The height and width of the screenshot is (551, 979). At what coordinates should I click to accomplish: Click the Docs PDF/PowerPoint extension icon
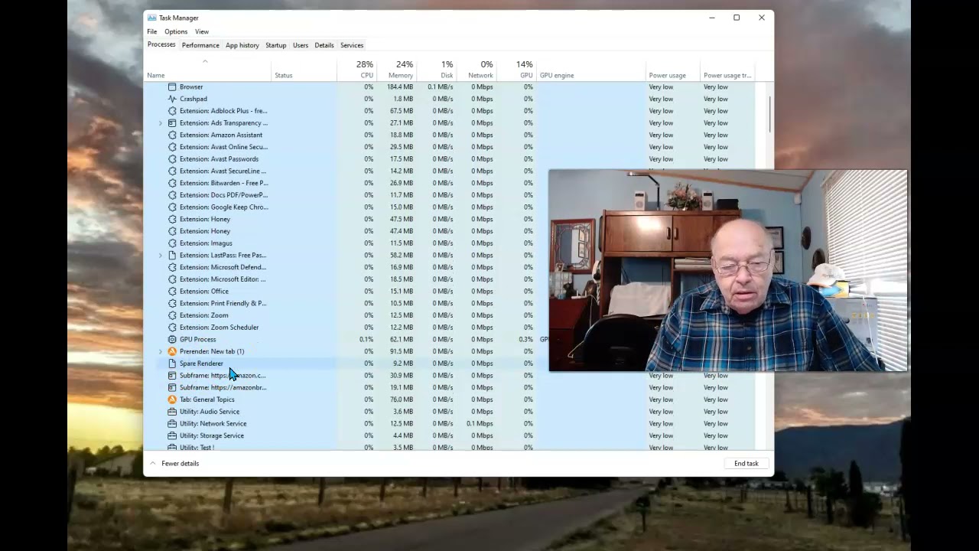172,195
